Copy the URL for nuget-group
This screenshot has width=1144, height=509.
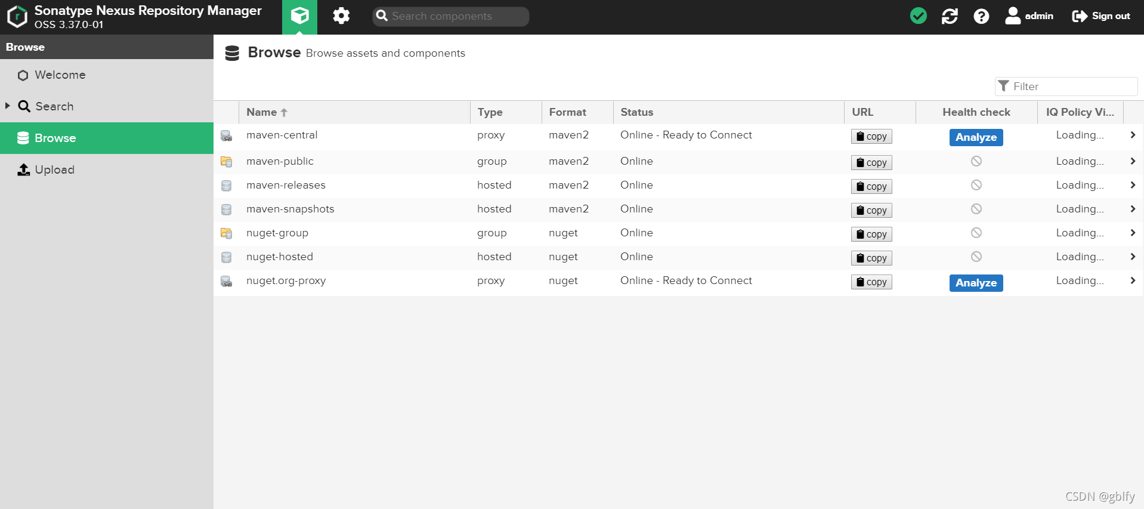871,235
